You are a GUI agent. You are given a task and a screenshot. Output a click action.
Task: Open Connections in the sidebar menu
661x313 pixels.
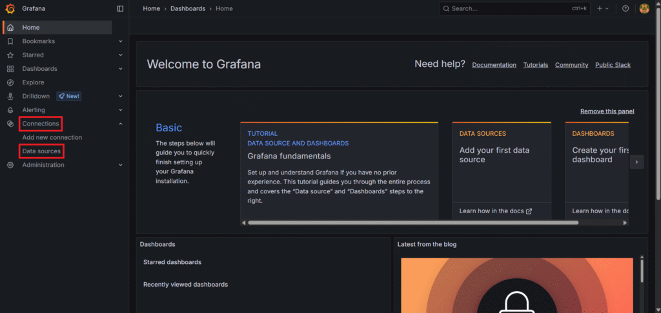click(41, 124)
